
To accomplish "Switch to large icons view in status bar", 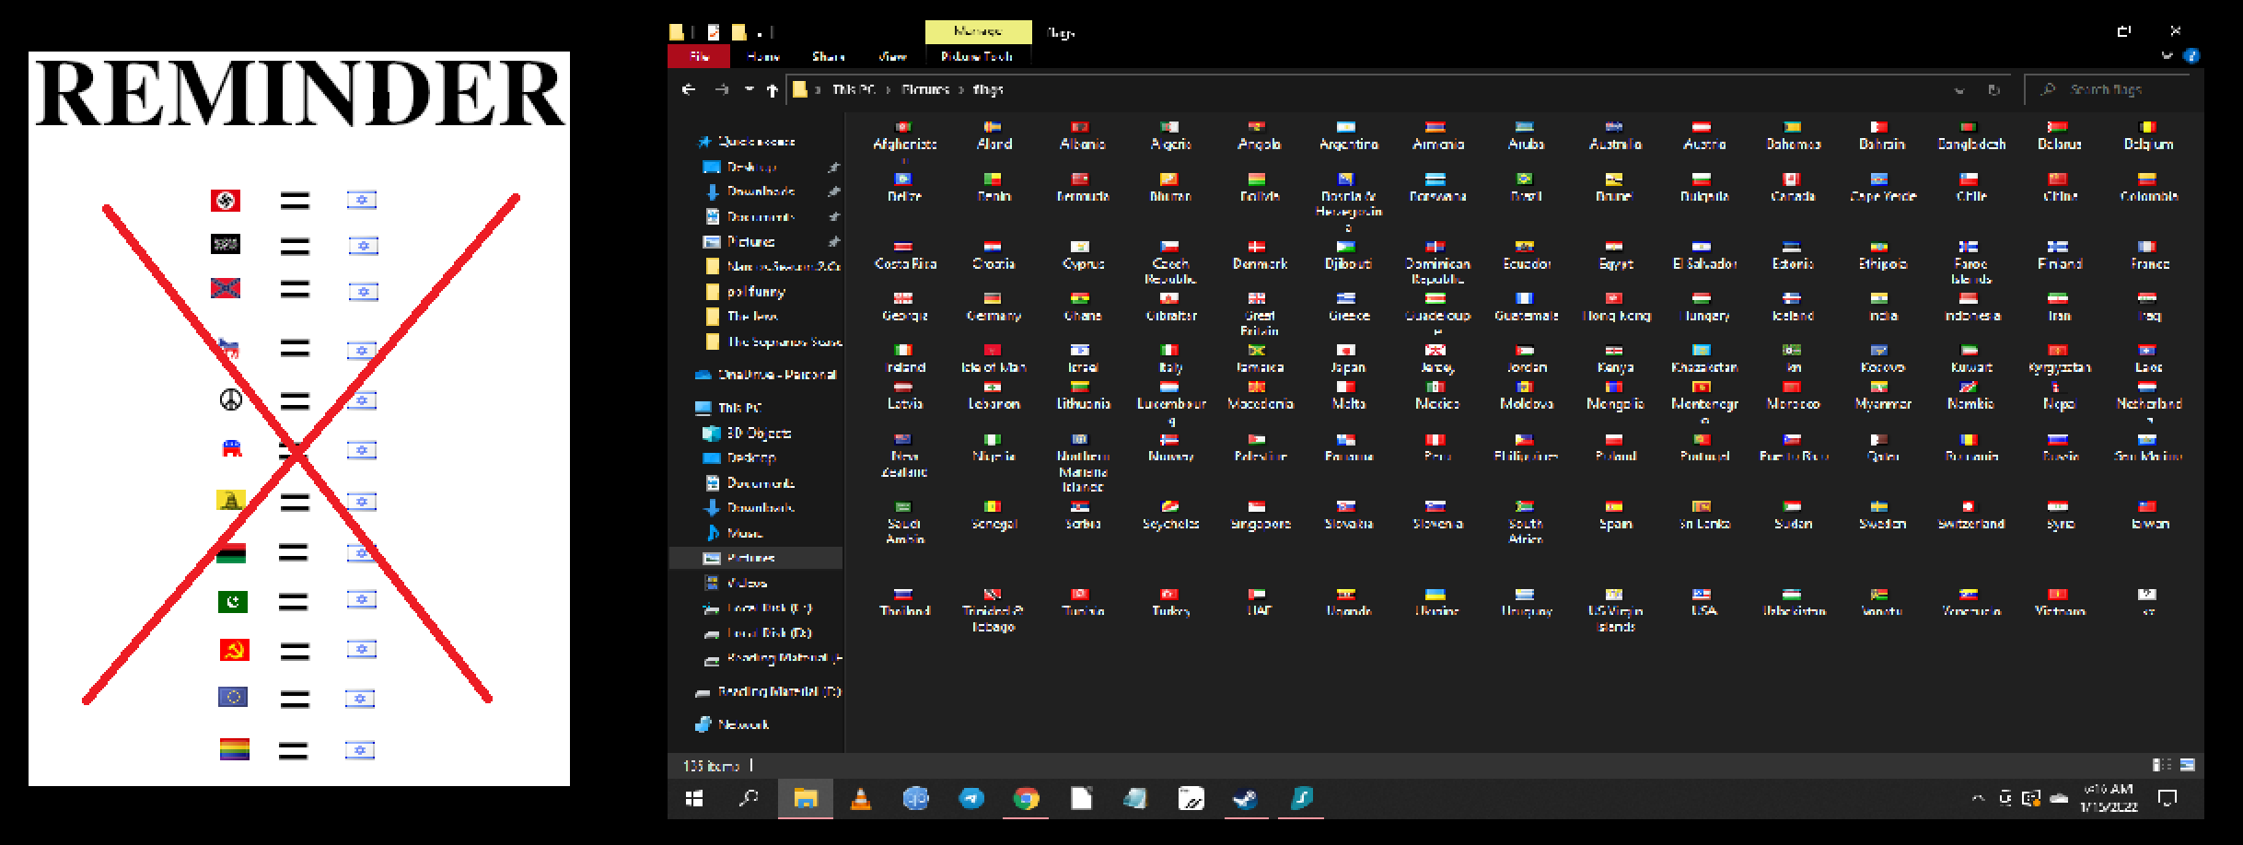I will point(2188,765).
